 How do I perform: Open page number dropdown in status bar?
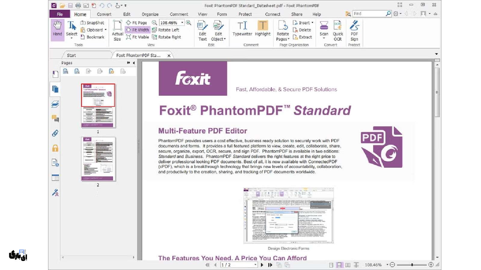click(x=255, y=265)
